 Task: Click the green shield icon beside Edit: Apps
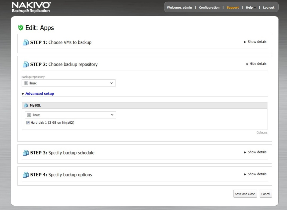pos(21,28)
